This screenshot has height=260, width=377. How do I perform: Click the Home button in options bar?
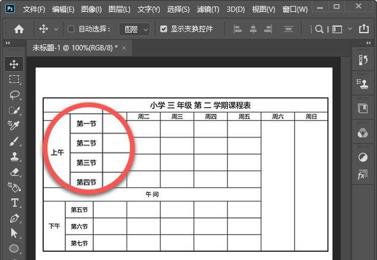[19, 29]
